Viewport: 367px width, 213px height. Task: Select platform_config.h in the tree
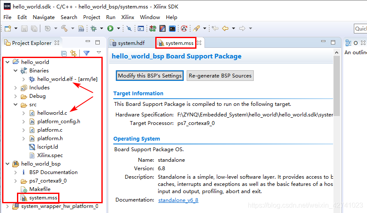tap(59, 122)
